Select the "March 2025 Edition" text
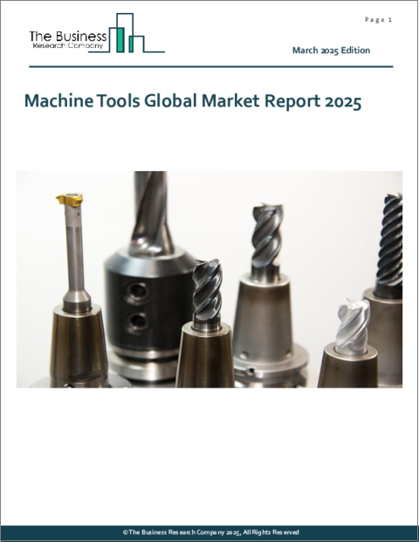 point(331,51)
